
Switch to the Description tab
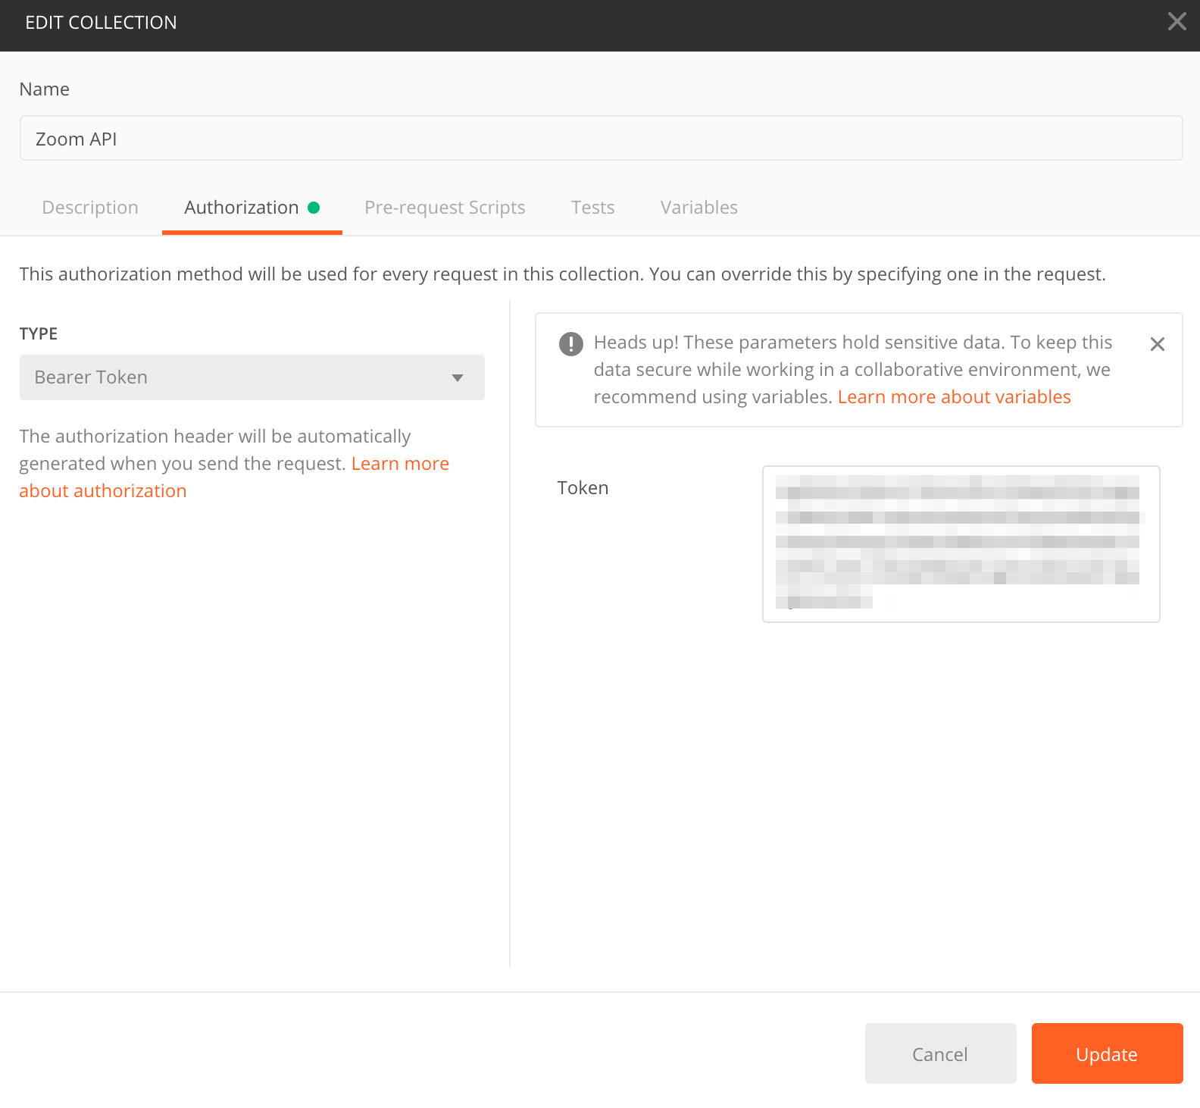click(x=90, y=208)
